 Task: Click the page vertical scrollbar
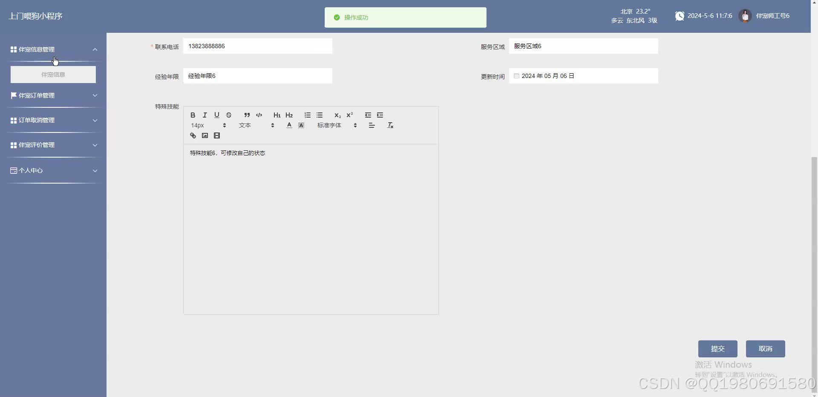pyautogui.click(x=814, y=275)
